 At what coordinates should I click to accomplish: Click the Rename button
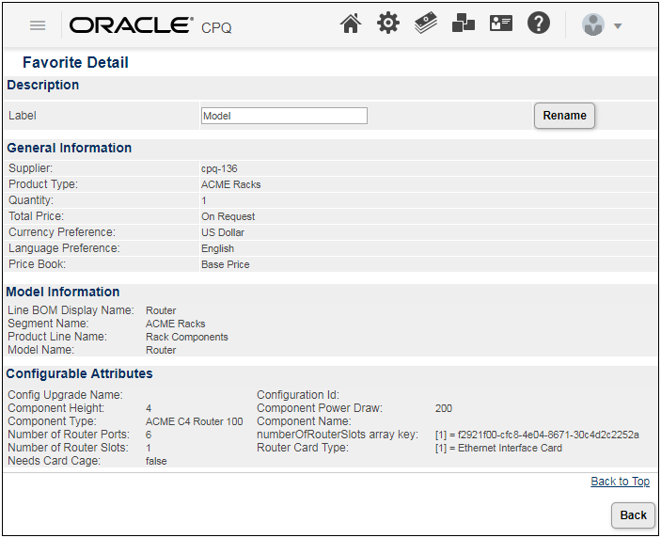click(564, 116)
